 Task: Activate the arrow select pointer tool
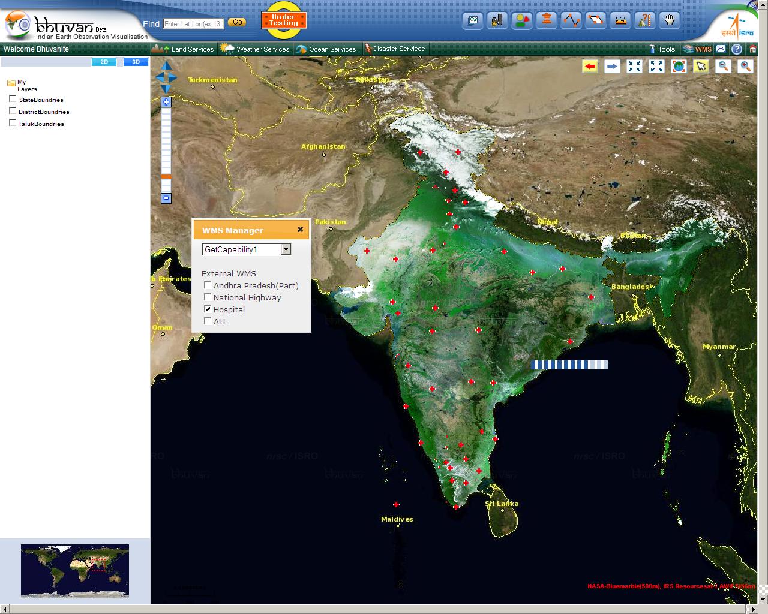point(701,67)
